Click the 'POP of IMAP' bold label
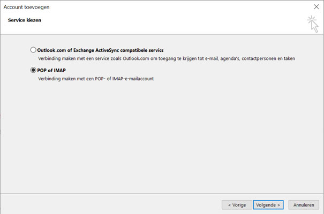The height and width of the screenshot is (214, 324). [x=51, y=71]
